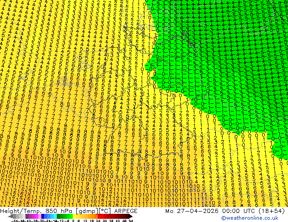Click the bright yellow swatch above 0 in the legend
288x222 pixels.
point(74,216)
